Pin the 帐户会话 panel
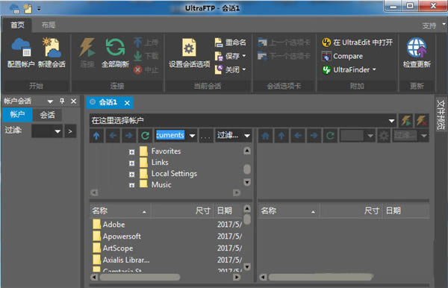This screenshot has width=448, height=288. click(62, 101)
